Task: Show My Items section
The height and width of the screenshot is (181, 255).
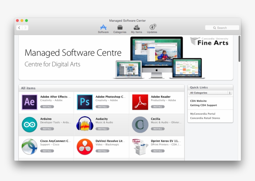Action: pyautogui.click(x=136, y=29)
